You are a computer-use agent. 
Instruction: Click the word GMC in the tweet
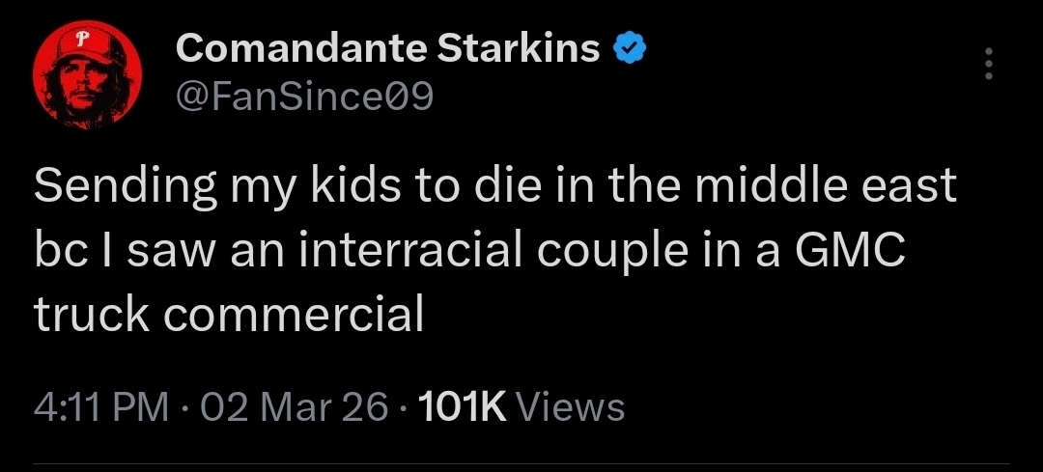(x=850, y=250)
